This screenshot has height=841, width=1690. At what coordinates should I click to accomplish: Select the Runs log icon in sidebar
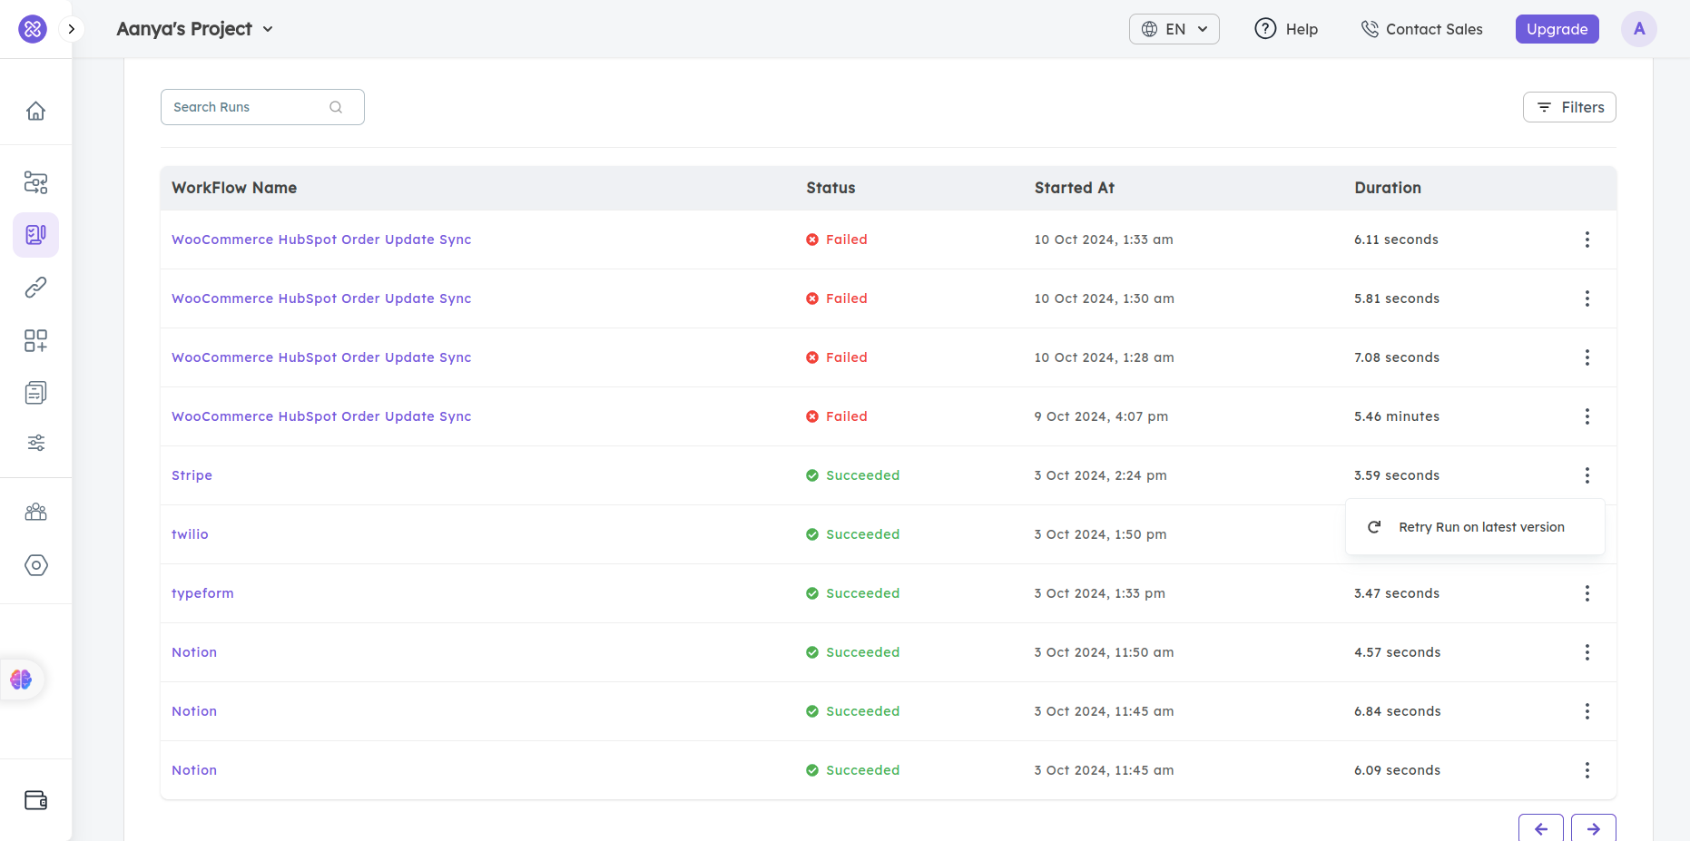(x=35, y=235)
